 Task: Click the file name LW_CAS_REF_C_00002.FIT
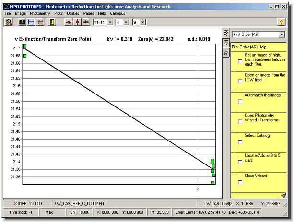pyautogui.click(x=80, y=204)
